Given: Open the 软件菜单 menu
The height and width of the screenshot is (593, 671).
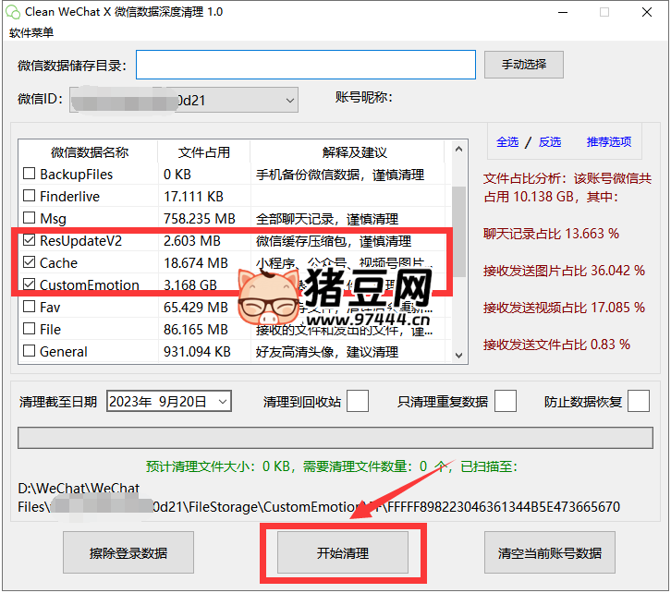Looking at the screenshot, I should tap(31, 32).
